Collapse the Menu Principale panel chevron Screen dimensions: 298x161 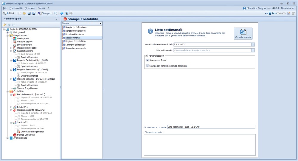(x=57, y=19)
